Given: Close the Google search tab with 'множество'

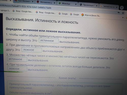Looking at the screenshot, I should tap(117, 7).
